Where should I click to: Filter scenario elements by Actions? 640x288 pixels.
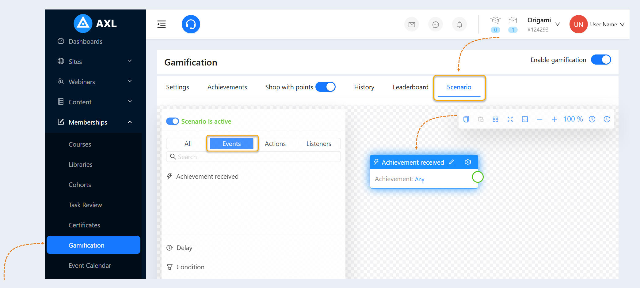[275, 144]
